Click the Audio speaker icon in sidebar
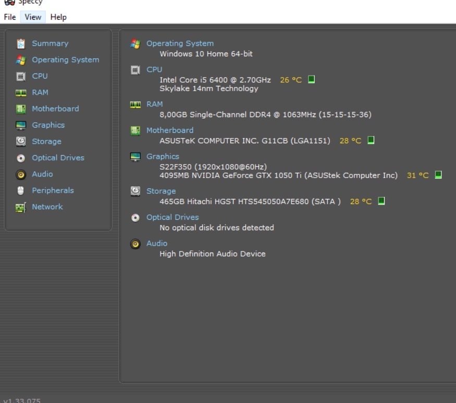This screenshot has width=456, height=403. [21, 174]
